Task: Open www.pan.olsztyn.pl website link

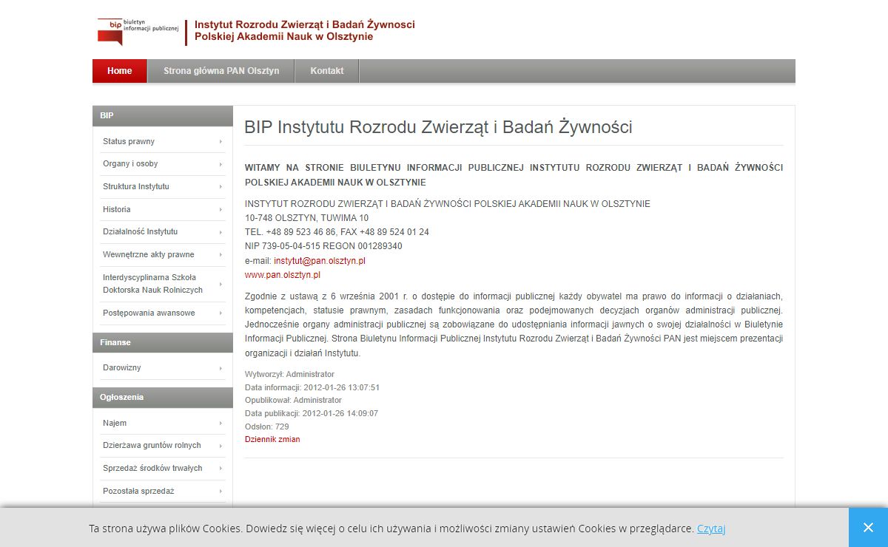Action: 283,275
